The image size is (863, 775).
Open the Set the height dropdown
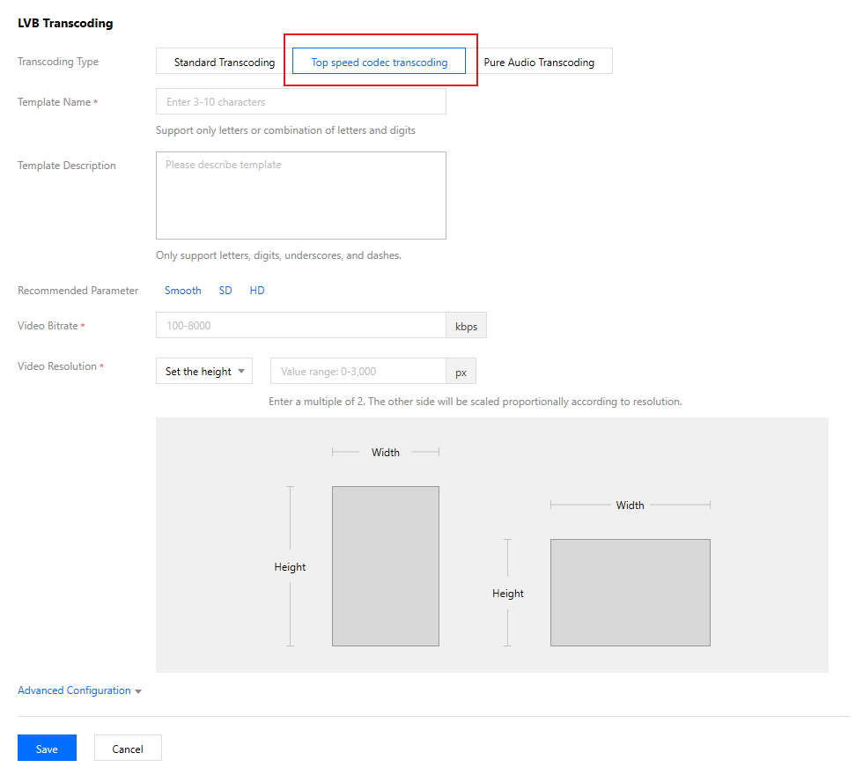pyautogui.click(x=204, y=371)
